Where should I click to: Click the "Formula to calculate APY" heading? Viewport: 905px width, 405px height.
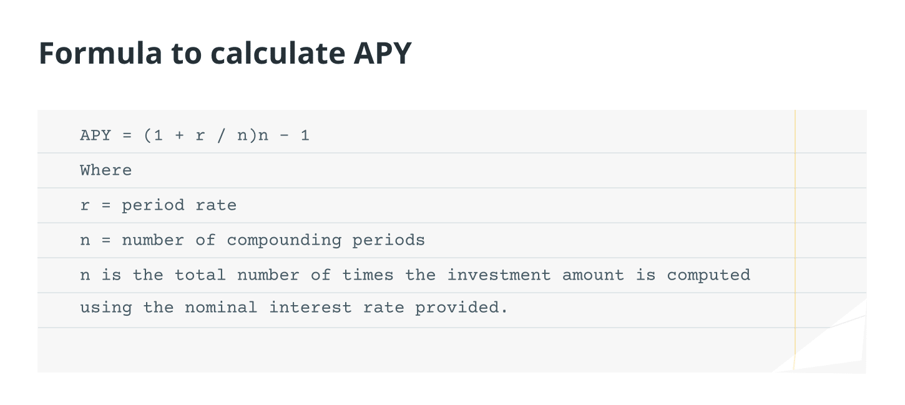click(x=225, y=53)
